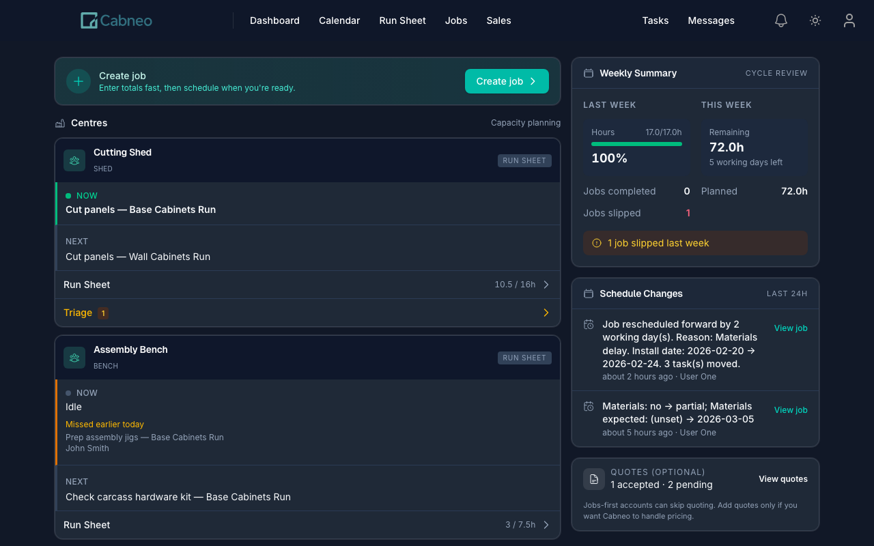Expand the Cutting Shed Run Sheet chevron
Image resolution: width=874 pixels, height=546 pixels.
(546, 285)
